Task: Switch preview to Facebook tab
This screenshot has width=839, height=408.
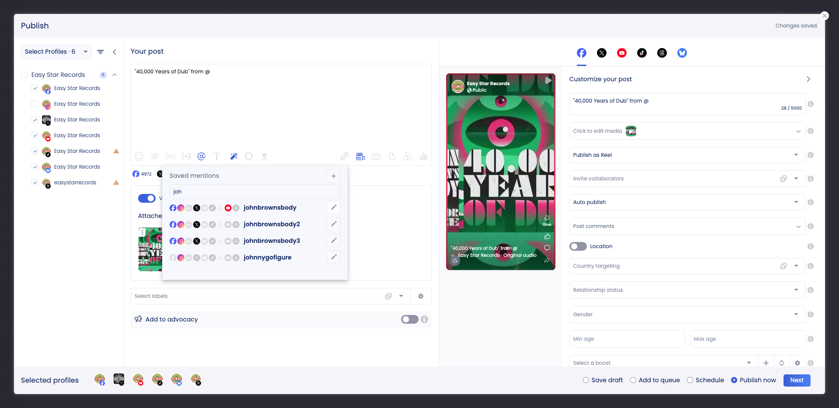Action: tap(582, 53)
